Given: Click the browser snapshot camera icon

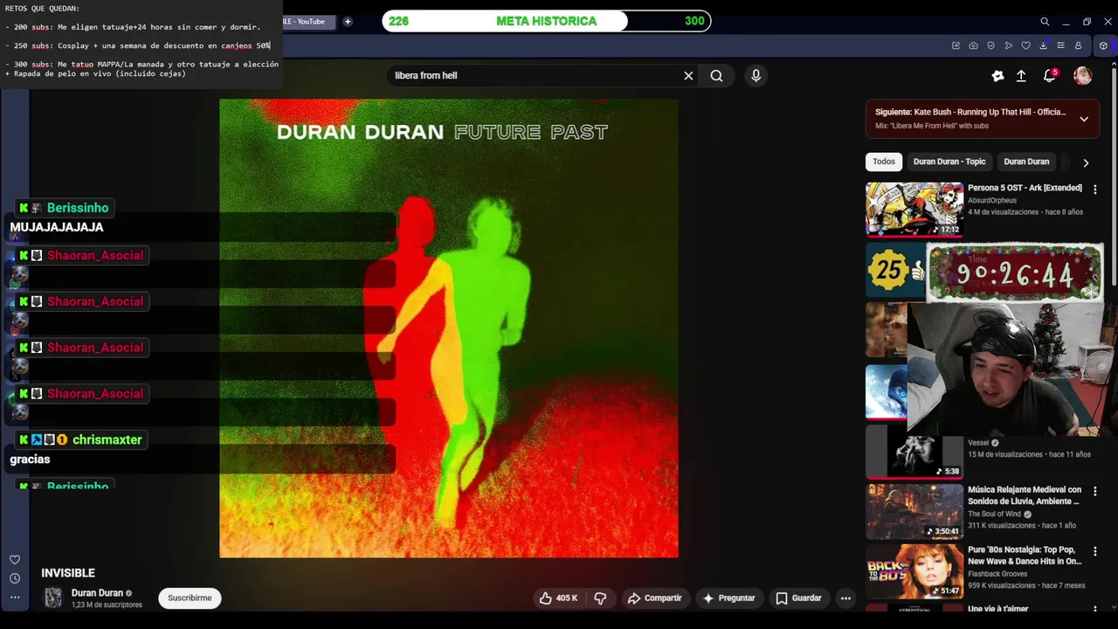Looking at the screenshot, I should coord(973,45).
